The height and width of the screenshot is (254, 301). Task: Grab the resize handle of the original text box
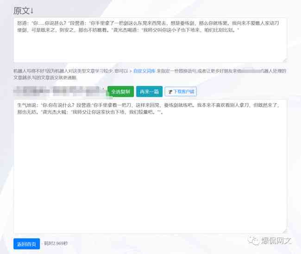(x=285, y=61)
